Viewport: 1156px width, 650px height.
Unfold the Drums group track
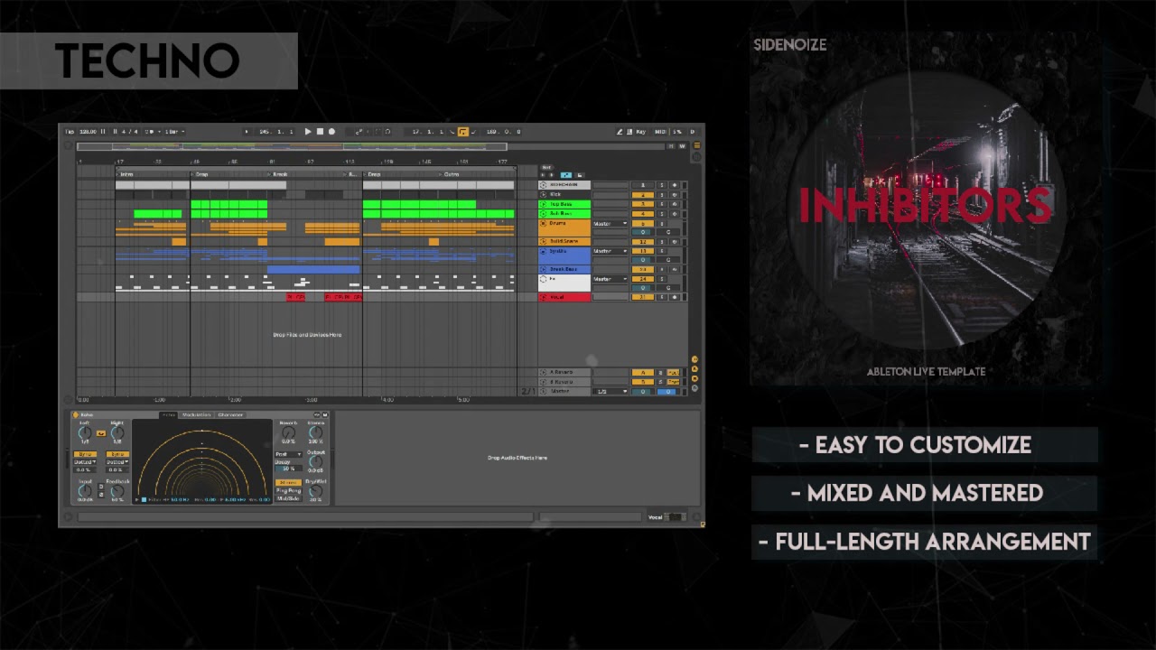click(x=544, y=224)
